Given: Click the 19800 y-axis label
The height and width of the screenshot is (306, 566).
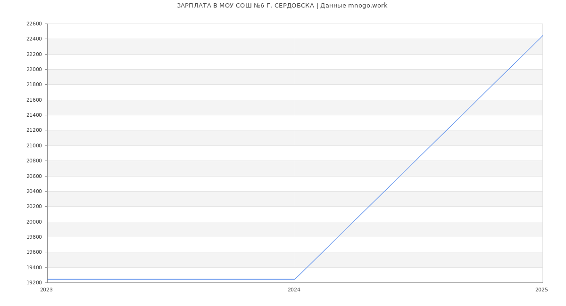Looking at the screenshot, I should (x=34, y=237).
